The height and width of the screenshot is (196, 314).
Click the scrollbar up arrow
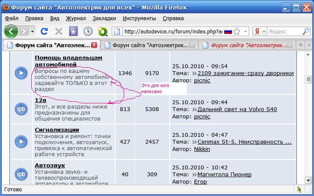(308, 54)
